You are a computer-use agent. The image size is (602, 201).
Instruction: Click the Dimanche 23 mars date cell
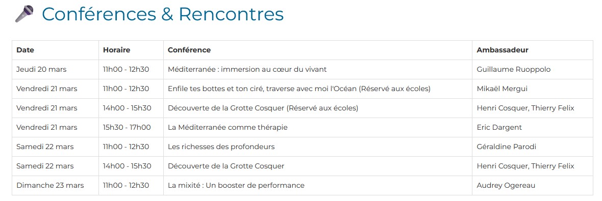50,185
